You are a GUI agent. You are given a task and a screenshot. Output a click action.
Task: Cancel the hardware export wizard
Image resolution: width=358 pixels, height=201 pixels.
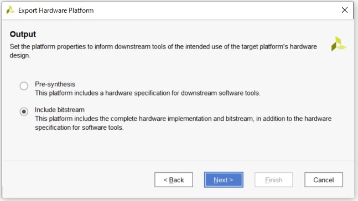(x=324, y=180)
